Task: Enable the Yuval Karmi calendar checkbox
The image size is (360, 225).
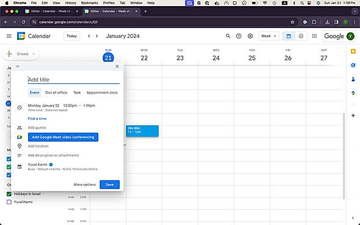Action: (9, 202)
